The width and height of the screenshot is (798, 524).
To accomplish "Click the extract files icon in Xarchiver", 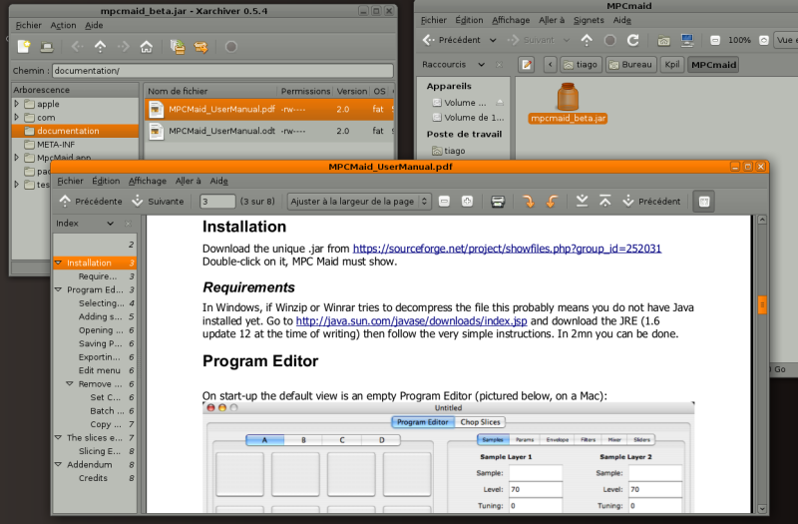I will (x=201, y=47).
